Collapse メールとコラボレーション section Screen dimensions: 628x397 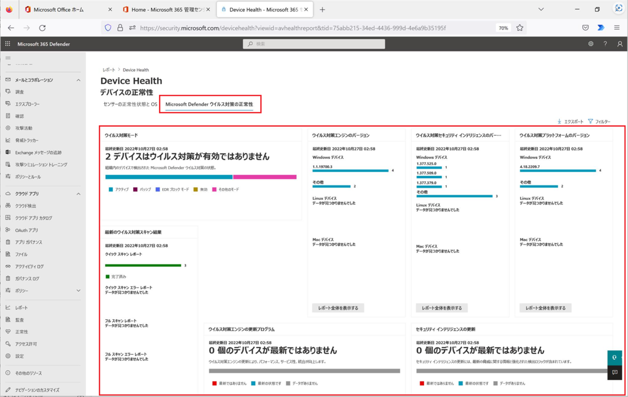78,80
